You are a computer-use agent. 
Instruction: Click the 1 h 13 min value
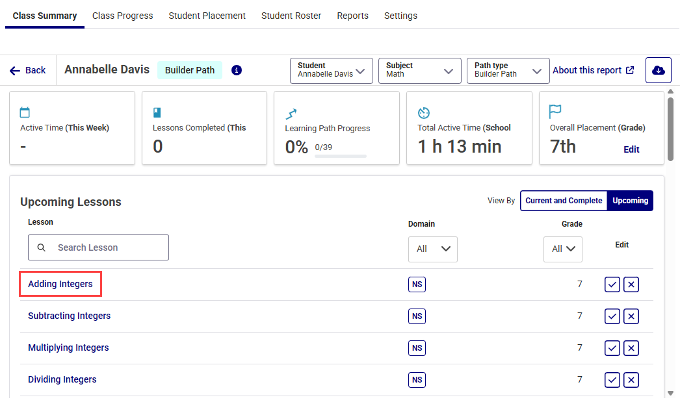[x=459, y=147]
